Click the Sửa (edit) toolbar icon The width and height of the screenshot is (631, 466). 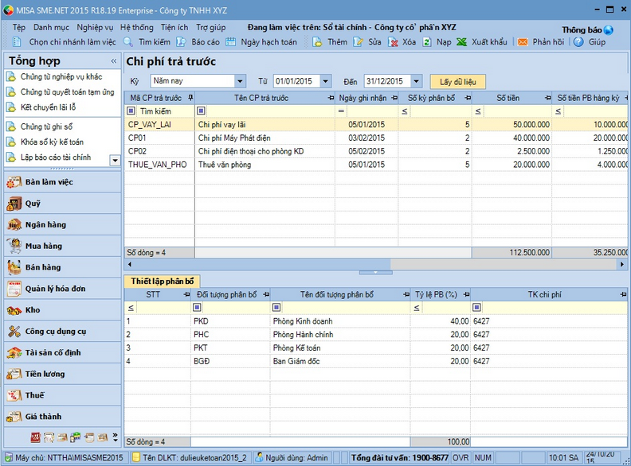click(358, 42)
